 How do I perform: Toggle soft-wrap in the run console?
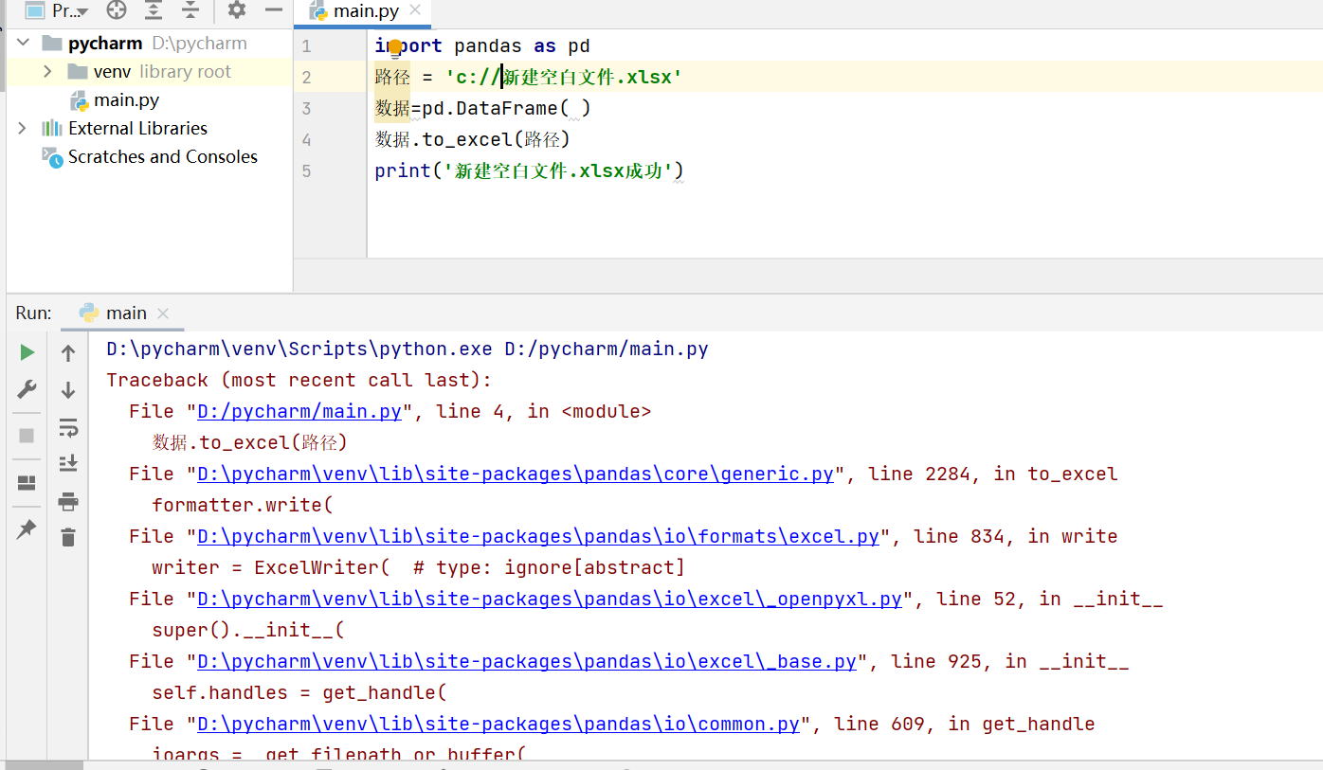click(68, 428)
